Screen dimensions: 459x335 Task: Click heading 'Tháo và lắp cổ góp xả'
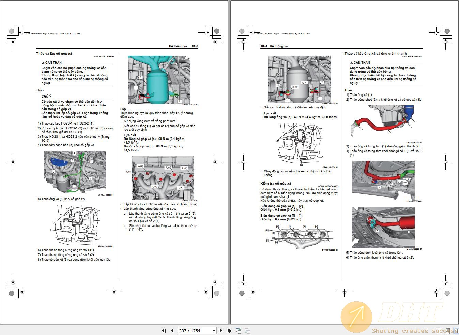pyautogui.click(x=54, y=53)
